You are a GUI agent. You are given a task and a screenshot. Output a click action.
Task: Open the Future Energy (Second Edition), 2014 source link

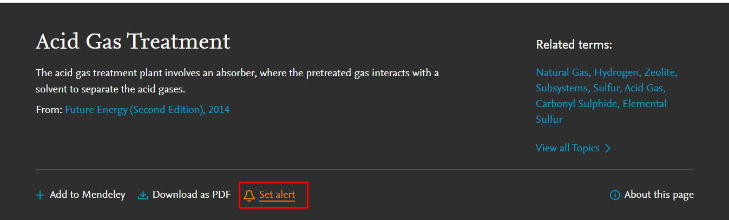[x=147, y=110]
